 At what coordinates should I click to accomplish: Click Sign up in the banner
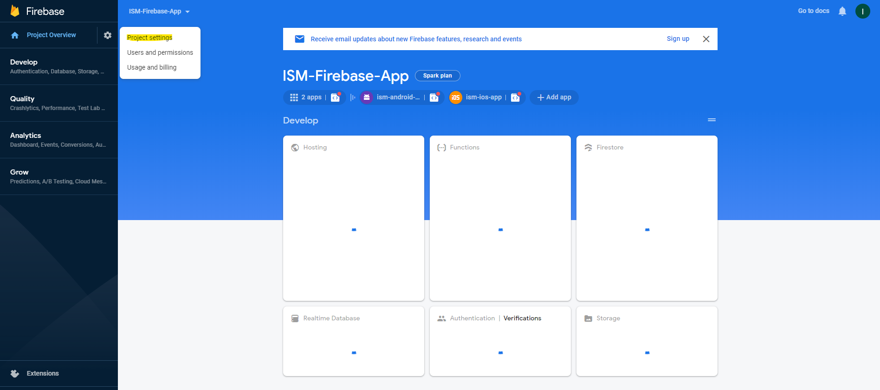pos(678,39)
